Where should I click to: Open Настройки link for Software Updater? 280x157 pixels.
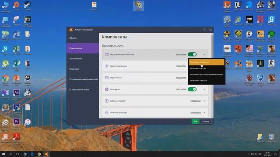point(196,101)
